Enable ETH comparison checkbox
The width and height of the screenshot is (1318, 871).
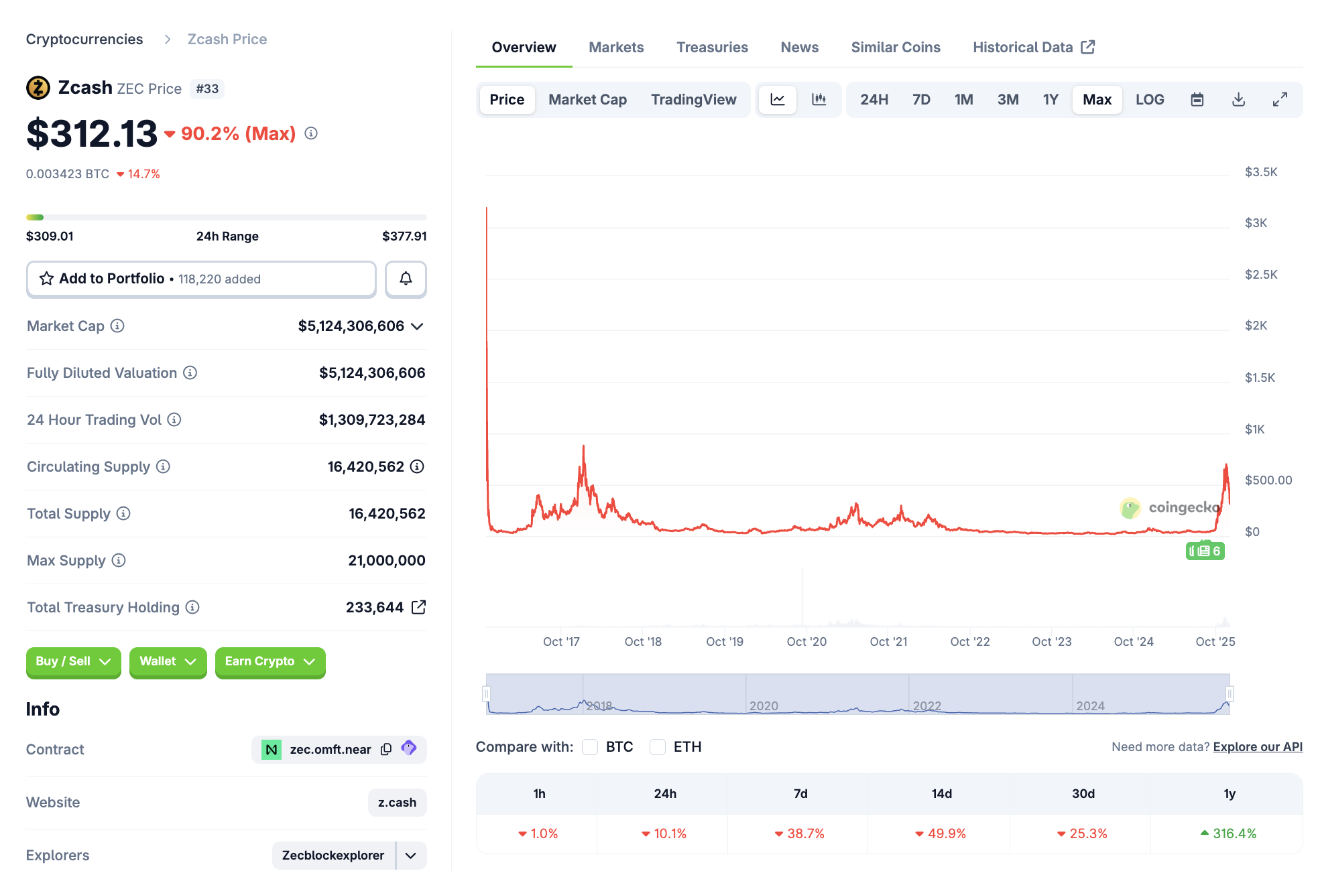tap(658, 747)
